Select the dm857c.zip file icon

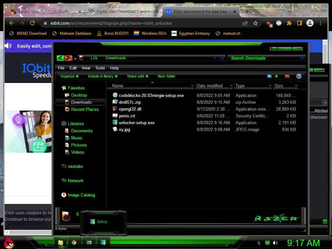pyautogui.click(x=115, y=102)
